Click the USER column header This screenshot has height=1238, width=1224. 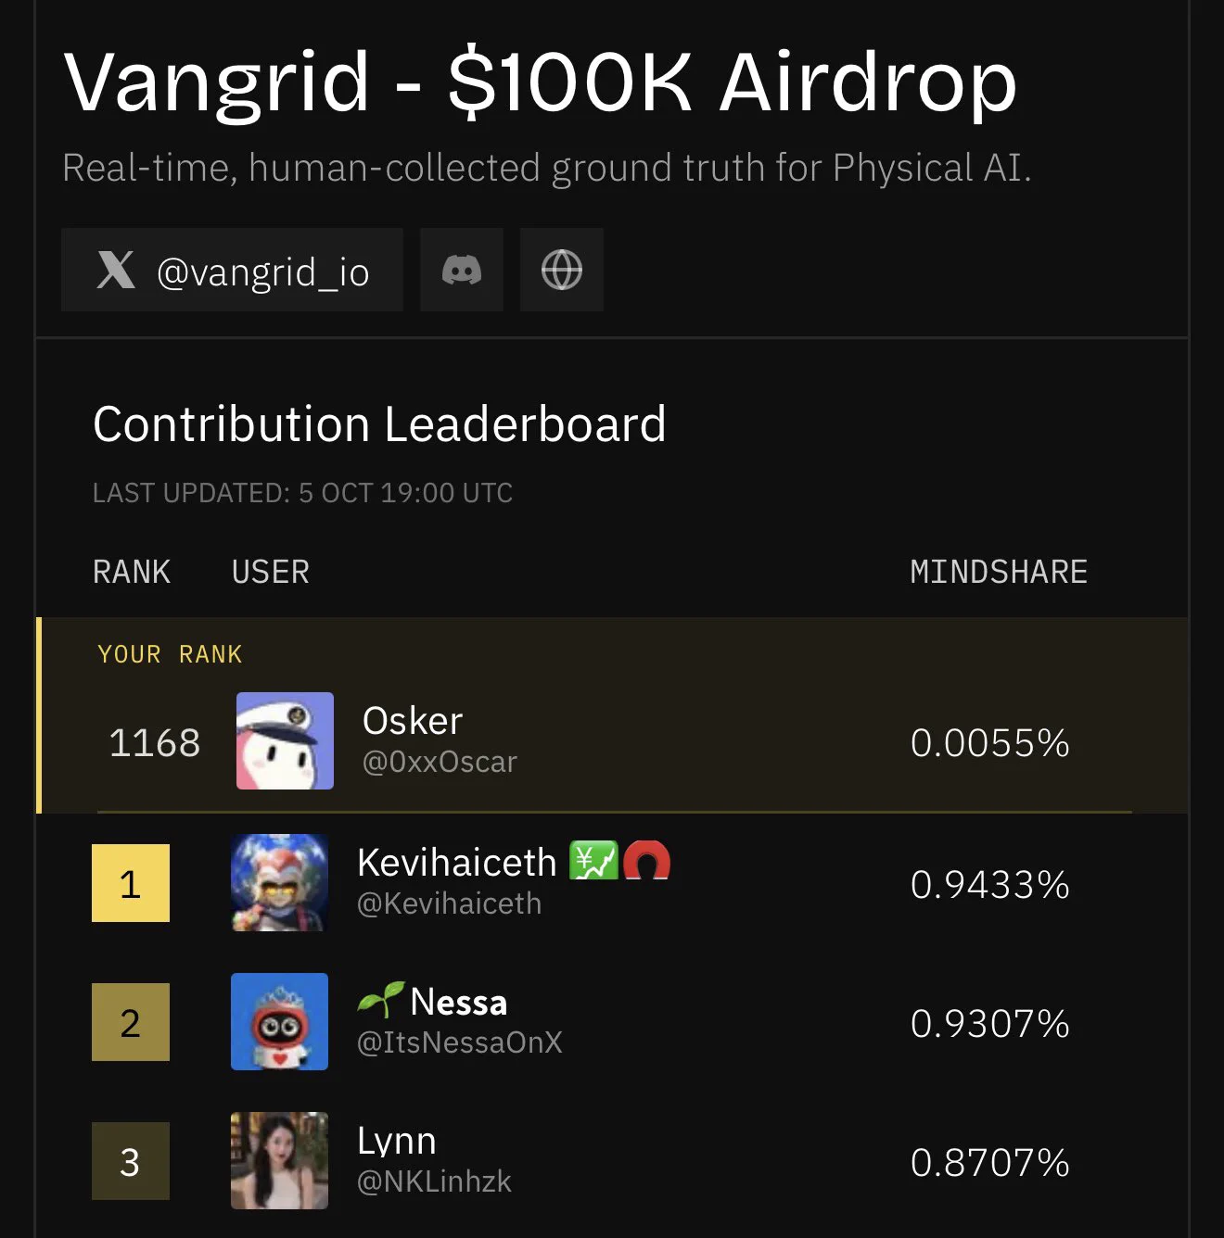271,572
